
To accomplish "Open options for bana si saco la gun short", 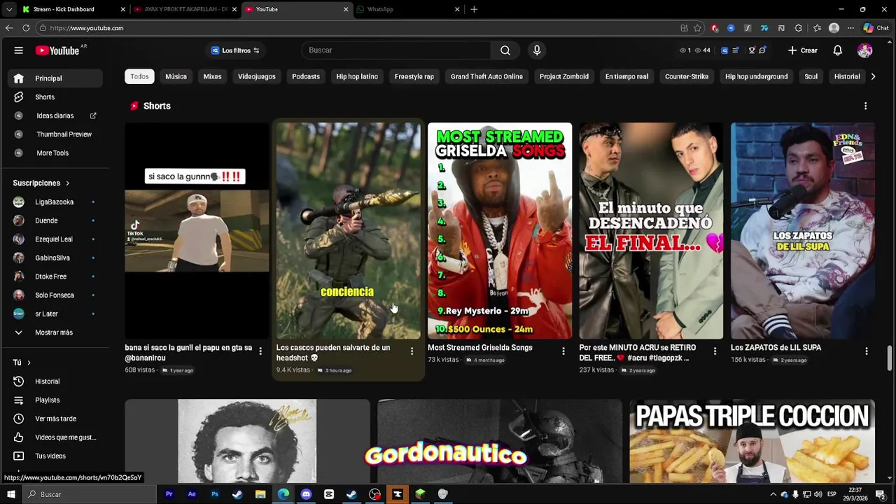I will (x=260, y=351).
